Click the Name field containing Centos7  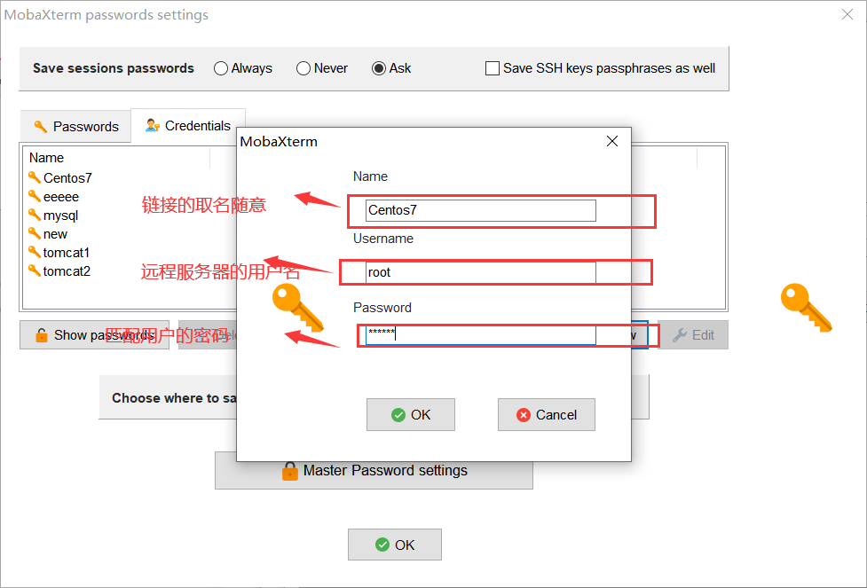[x=479, y=210]
